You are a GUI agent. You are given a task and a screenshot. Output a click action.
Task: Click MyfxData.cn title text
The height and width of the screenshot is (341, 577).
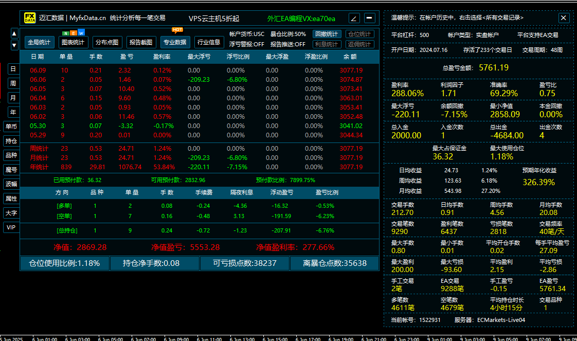coord(87,17)
